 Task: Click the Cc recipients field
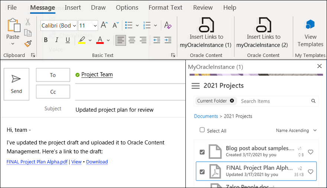click(x=130, y=92)
